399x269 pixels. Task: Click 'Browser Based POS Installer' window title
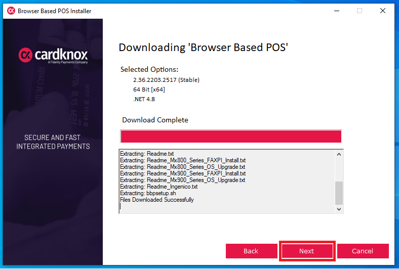tap(55, 11)
